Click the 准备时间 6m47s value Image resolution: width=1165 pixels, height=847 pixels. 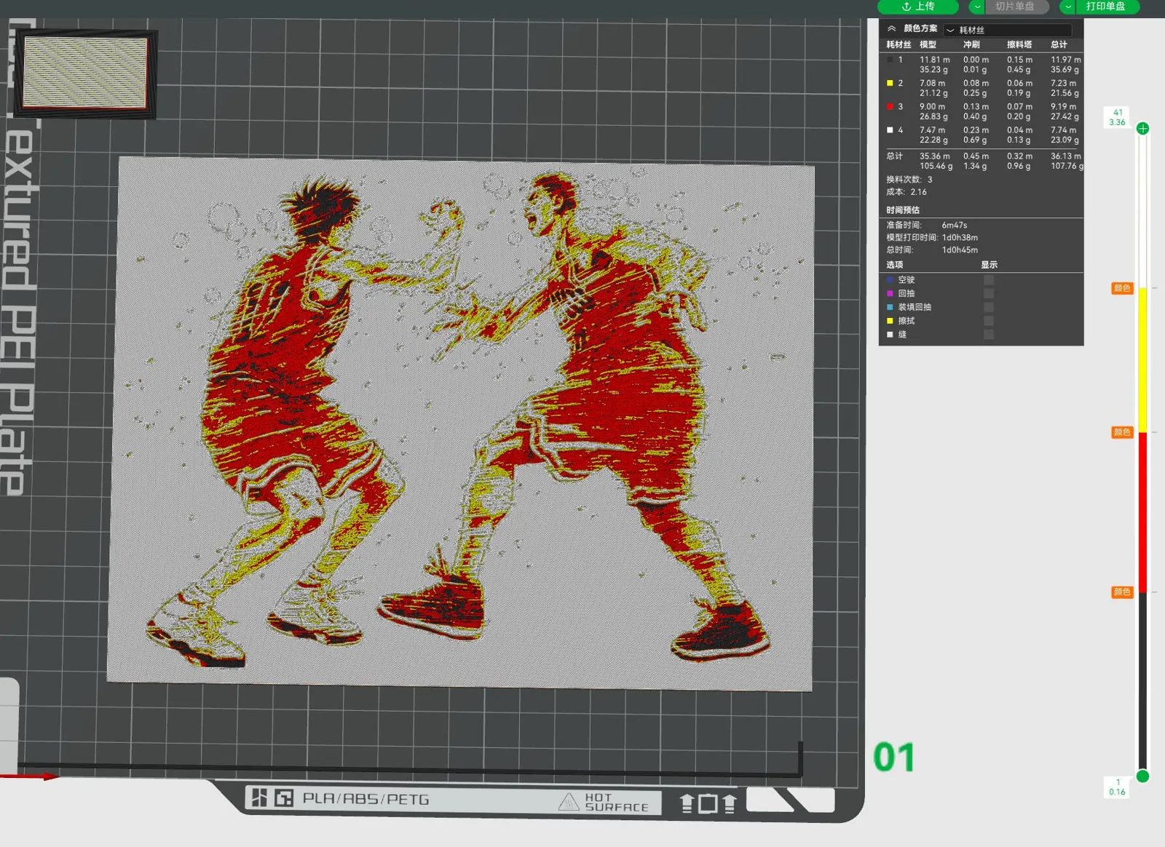[955, 225]
